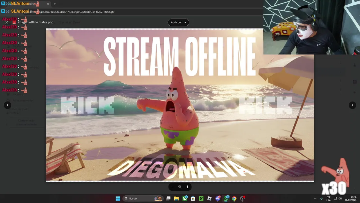Click the microphone tray icon
The height and width of the screenshot is (203, 360).
coord(321,198)
